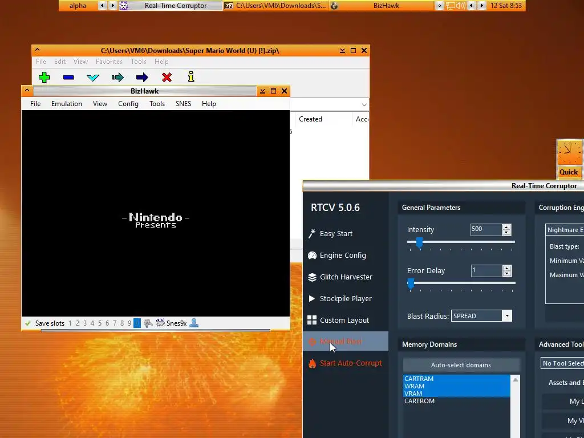Decrease the Error Delay with the down arrow
This screenshot has height=438, width=584.
506,273
